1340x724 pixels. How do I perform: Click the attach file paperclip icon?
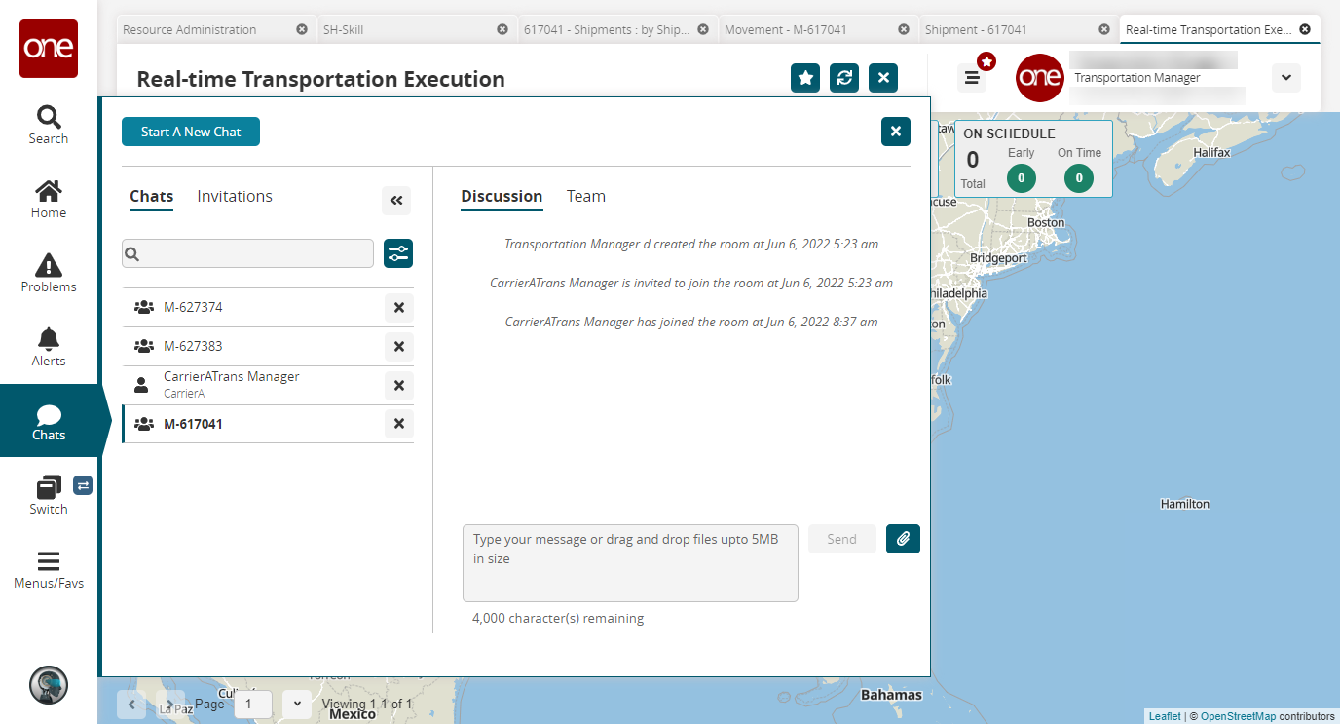click(x=903, y=539)
